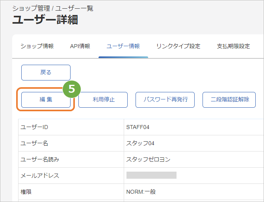The width and height of the screenshot is (264, 202).
Task: Click the 二段階認証解除 button
Action: point(229,100)
